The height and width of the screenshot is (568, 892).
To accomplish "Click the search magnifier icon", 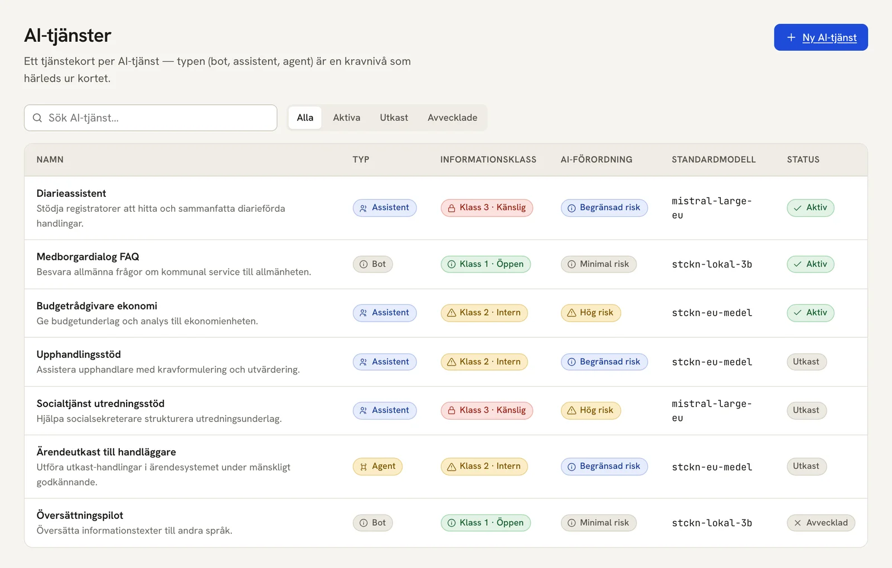I will click(x=37, y=118).
